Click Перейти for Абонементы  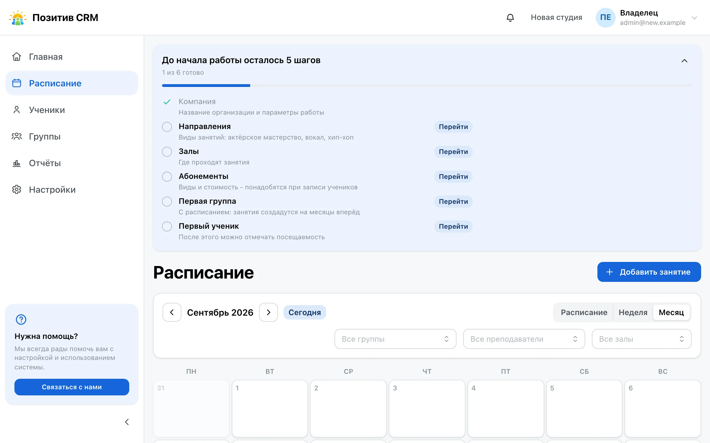pyautogui.click(x=453, y=177)
